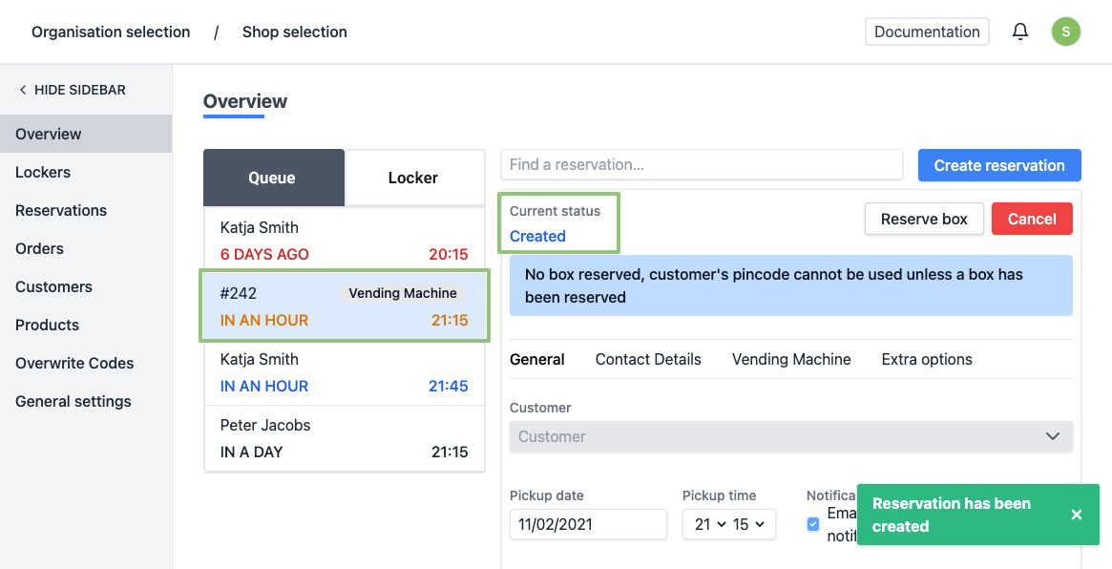Dismiss the reservation created toast

[1076, 515]
